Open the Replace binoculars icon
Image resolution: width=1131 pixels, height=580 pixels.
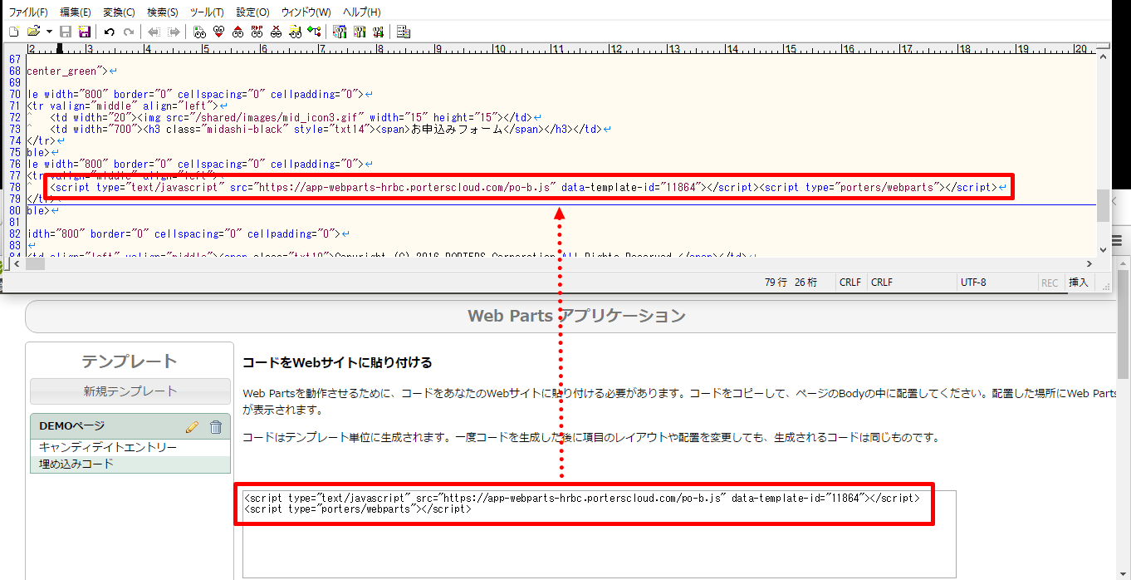pos(257,32)
